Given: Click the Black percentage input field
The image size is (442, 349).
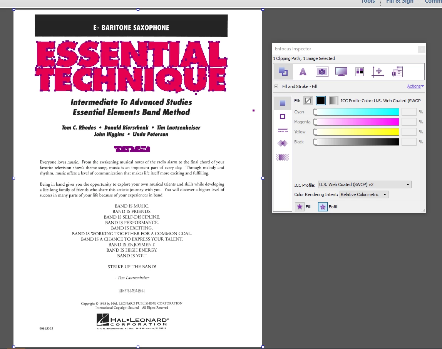Looking at the screenshot, I should point(409,142).
